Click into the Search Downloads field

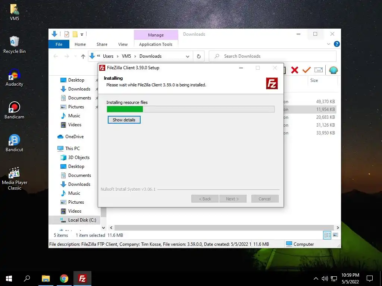(273, 56)
